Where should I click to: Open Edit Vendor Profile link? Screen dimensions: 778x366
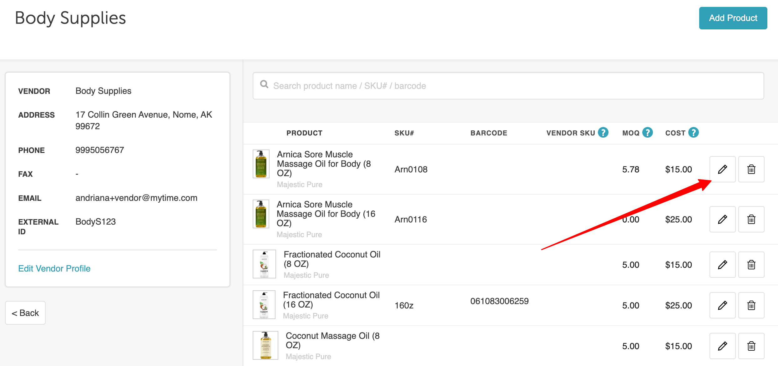click(x=54, y=268)
